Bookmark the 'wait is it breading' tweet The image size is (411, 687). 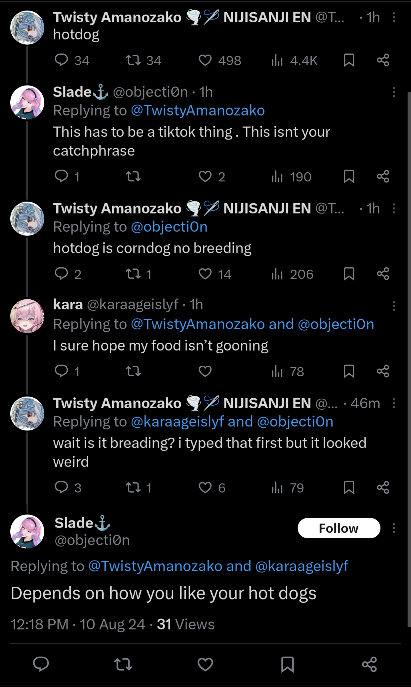coord(349,487)
